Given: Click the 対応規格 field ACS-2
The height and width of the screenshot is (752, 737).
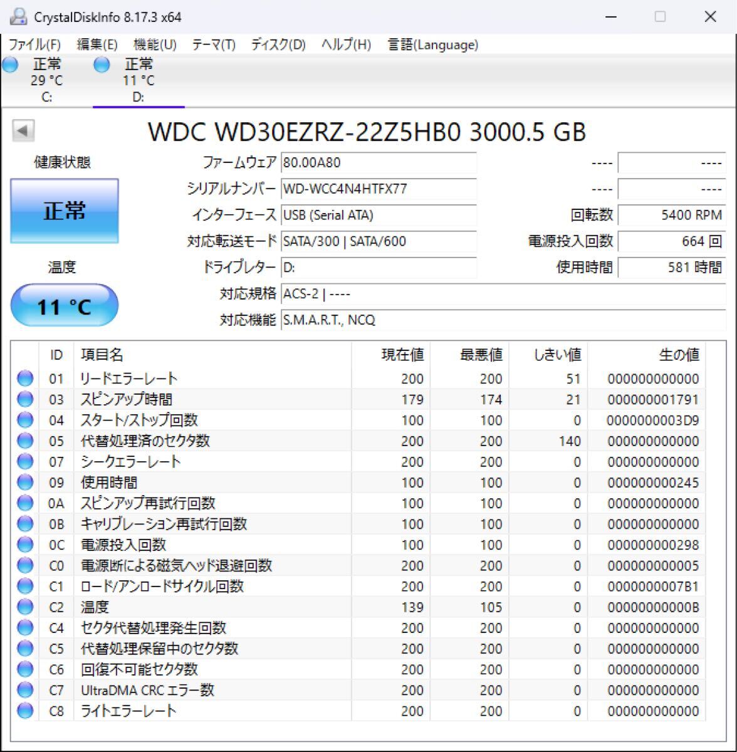Looking at the screenshot, I should (503, 294).
